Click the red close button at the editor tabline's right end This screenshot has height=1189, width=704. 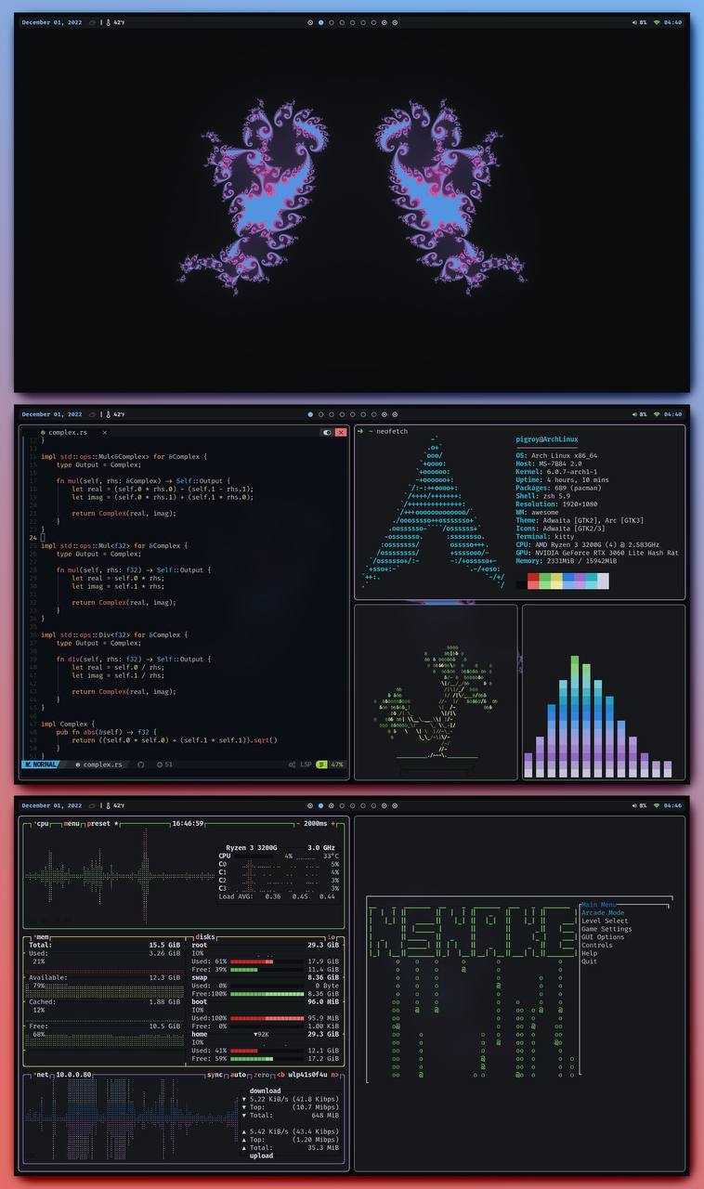341,432
